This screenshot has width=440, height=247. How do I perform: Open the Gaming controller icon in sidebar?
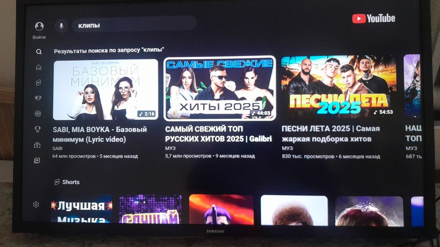tap(38, 98)
